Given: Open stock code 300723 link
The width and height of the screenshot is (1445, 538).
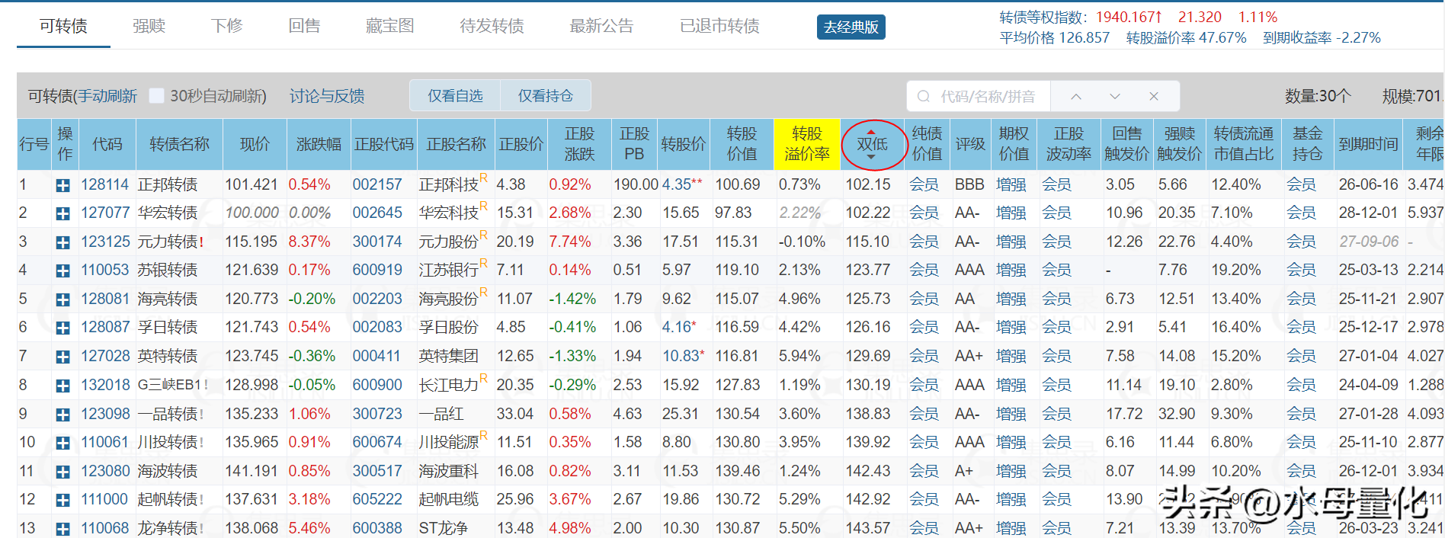Looking at the screenshot, I should click(377, 415).
